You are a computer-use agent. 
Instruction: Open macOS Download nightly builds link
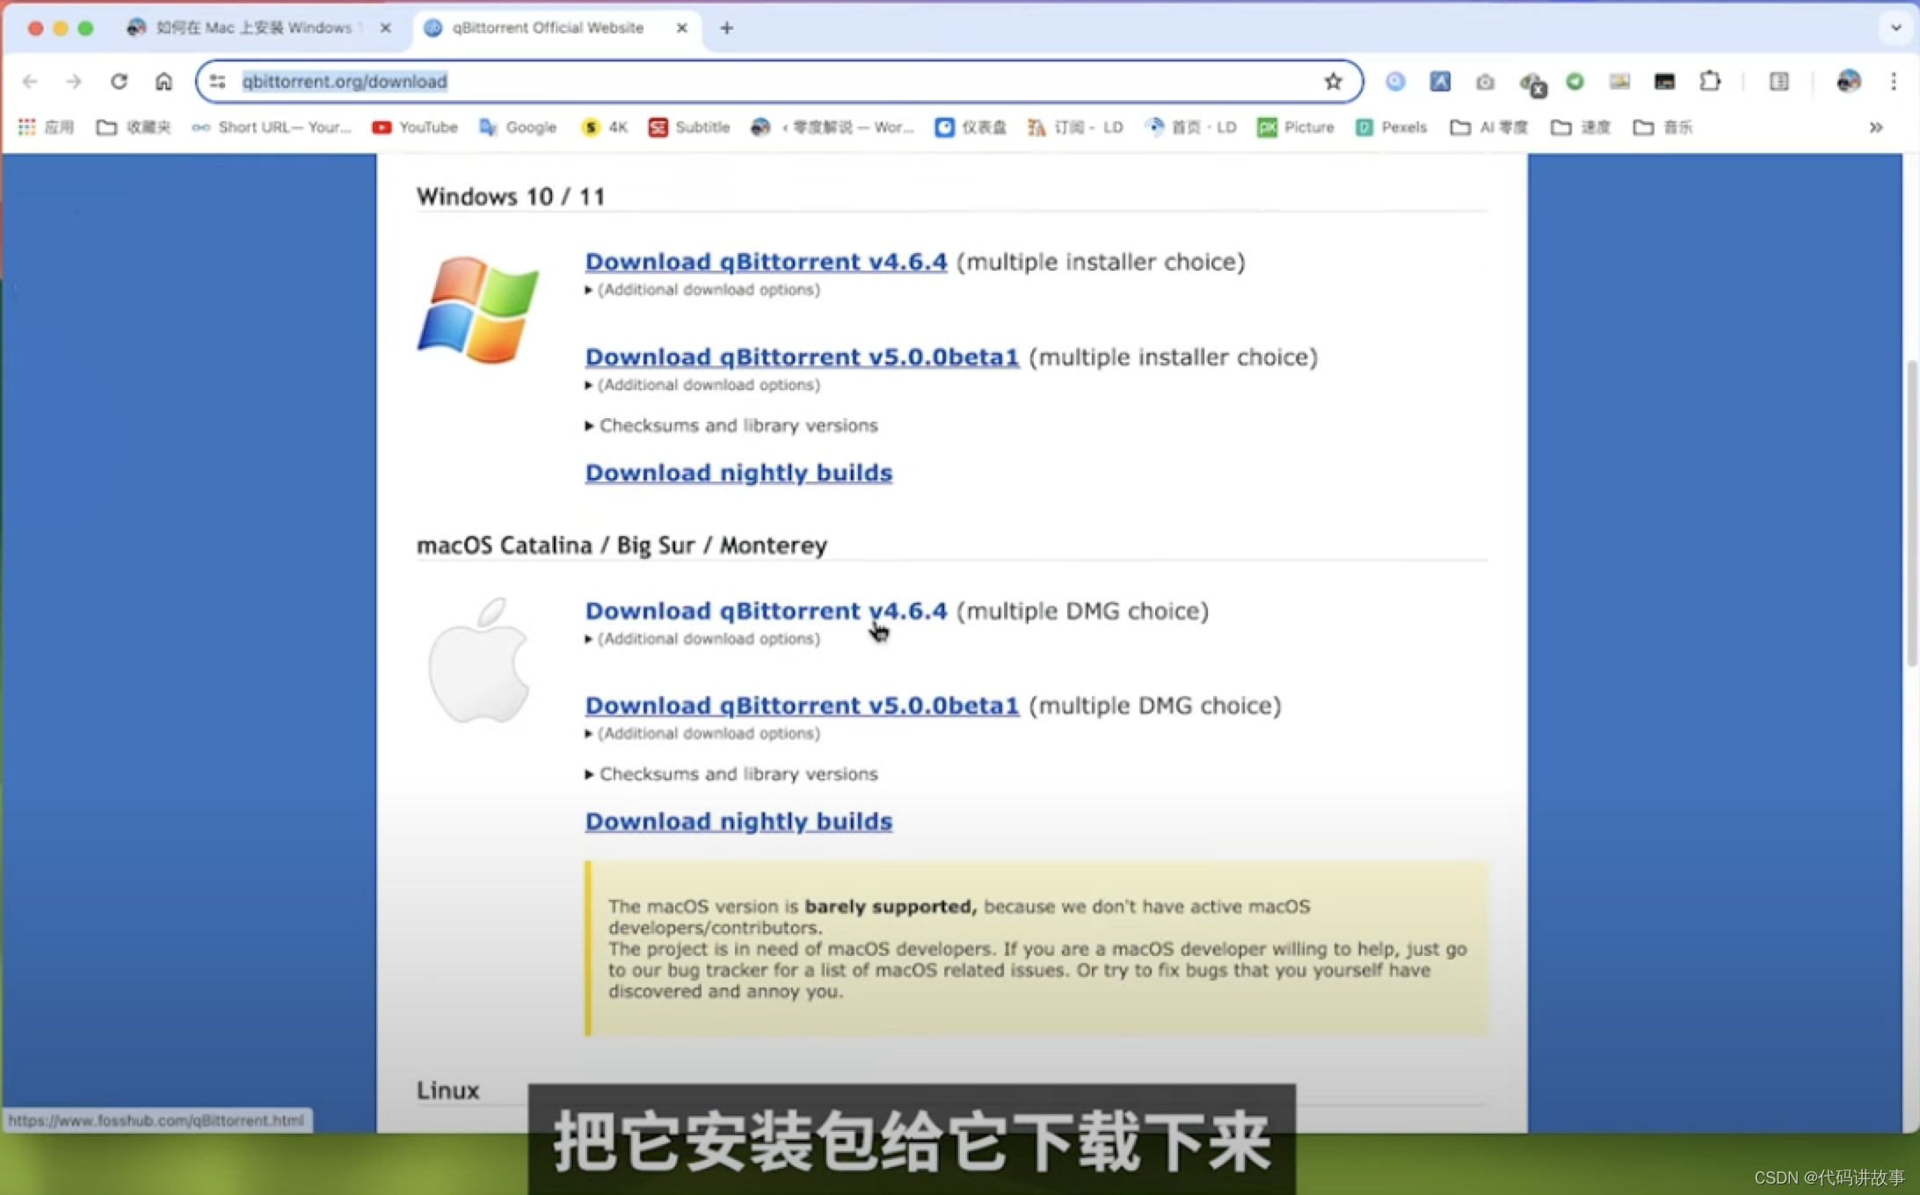pos(738,822)
